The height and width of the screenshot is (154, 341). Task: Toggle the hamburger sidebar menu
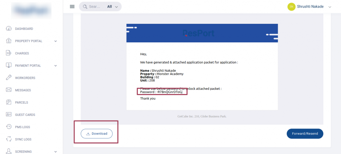[72, 7]
